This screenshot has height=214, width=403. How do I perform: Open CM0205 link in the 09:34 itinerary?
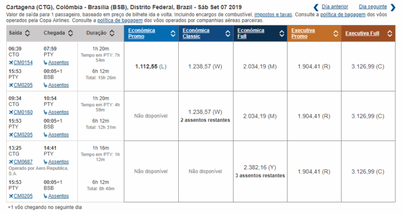pos(23,135)
